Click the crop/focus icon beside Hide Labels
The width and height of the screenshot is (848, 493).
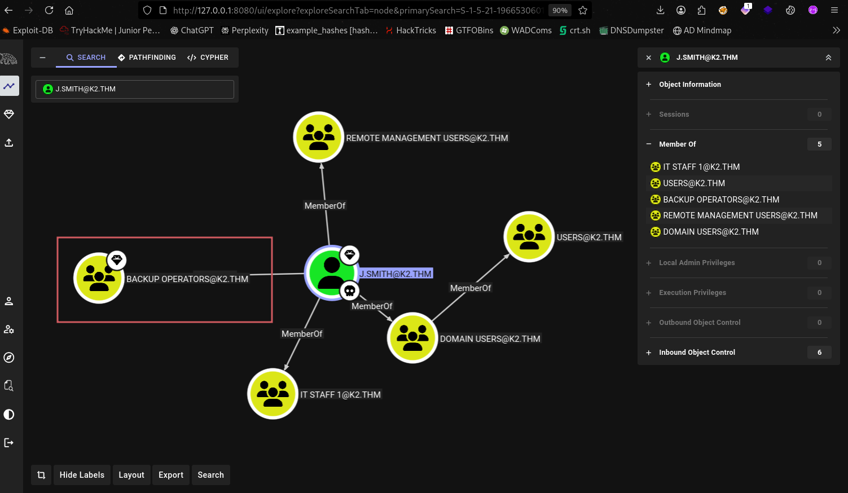(x=41, y=475)
